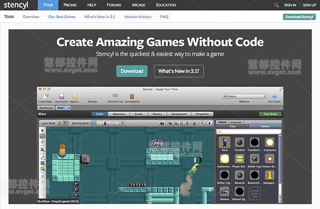Select the Squiggly actor
The image size is (320, 209).
[269, 175]
